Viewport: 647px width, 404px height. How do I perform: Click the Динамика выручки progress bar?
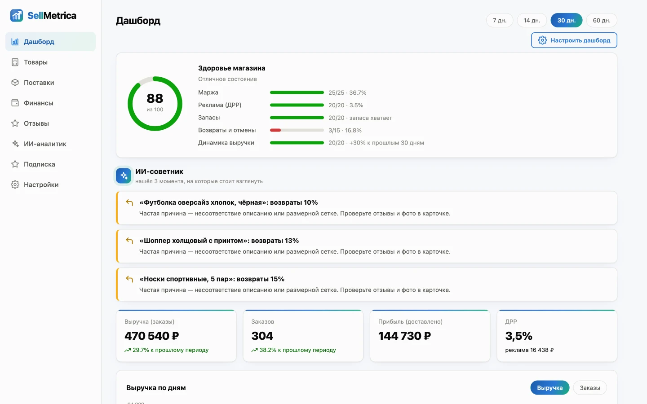(x=297, y=143)
